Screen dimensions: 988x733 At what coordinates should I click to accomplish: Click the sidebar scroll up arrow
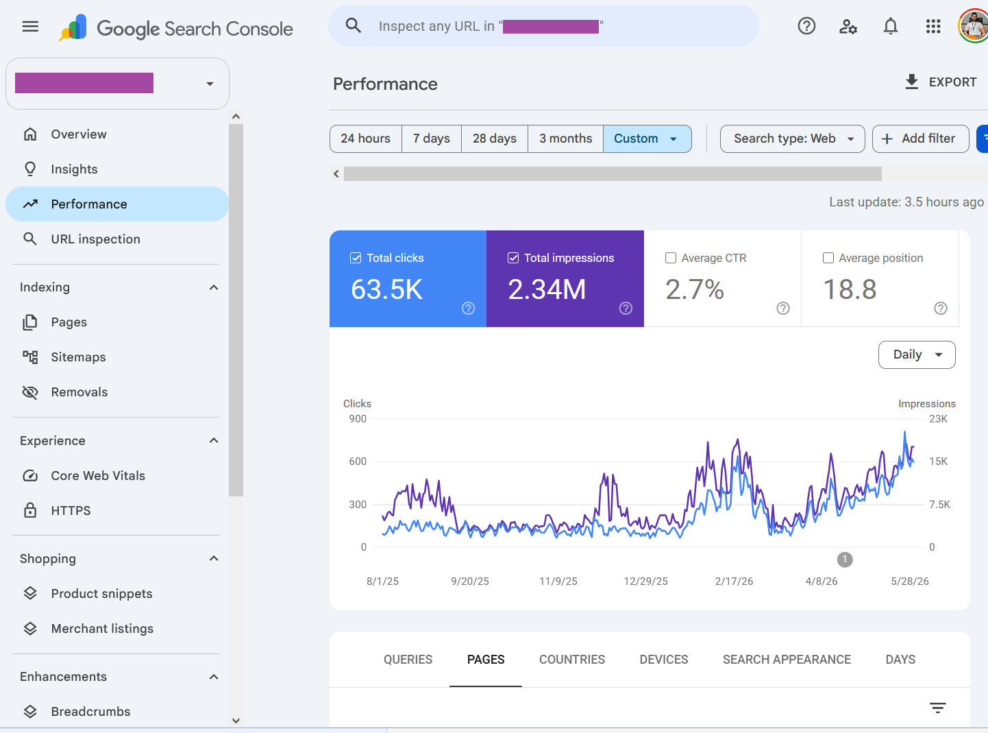point(236,117)
